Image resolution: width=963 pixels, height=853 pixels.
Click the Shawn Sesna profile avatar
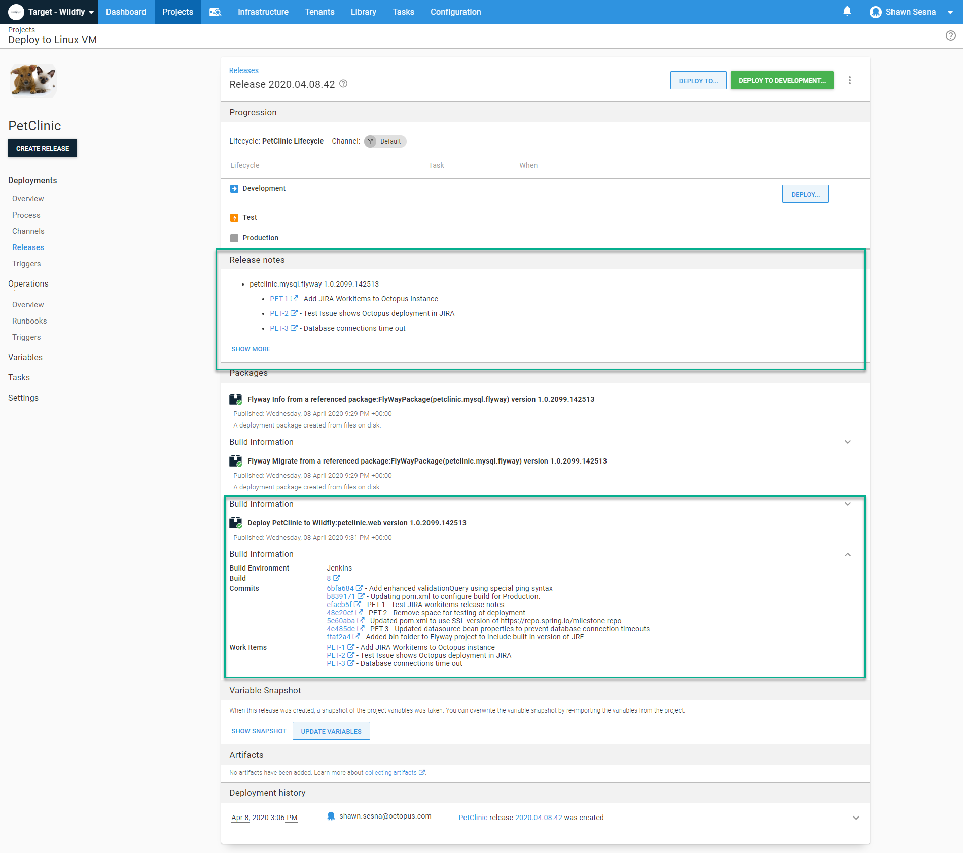click(875, 12)
